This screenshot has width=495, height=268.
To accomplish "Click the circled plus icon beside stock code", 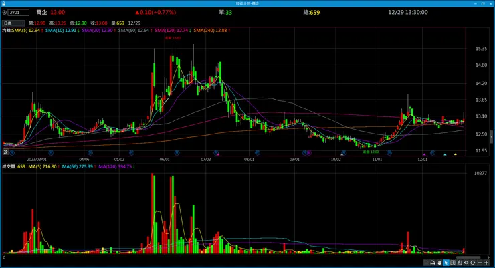I will tap(5, 13).
